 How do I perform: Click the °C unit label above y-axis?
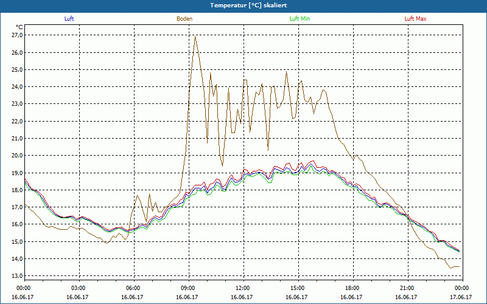(x=19, y=27)
